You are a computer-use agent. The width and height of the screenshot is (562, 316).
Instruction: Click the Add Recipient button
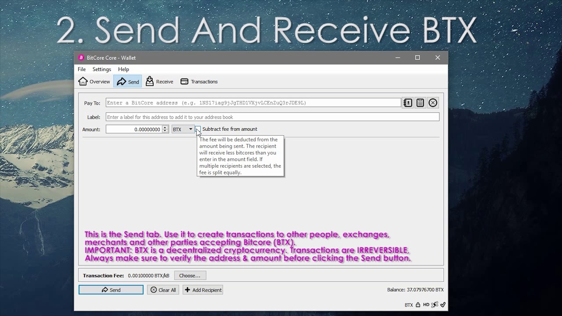203,290
